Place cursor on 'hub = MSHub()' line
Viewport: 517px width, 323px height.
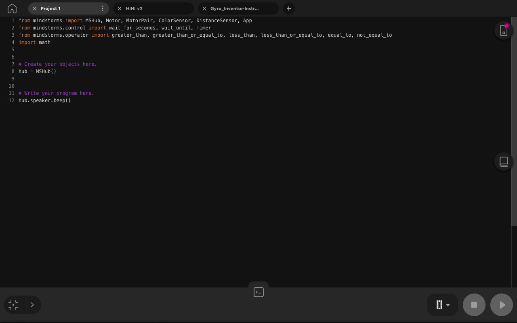pyautogui.click(x=38, y=71)
